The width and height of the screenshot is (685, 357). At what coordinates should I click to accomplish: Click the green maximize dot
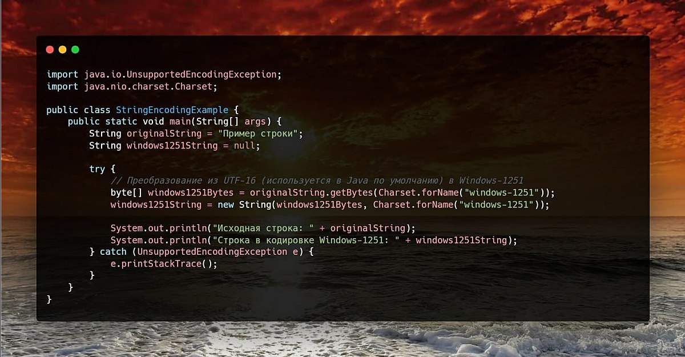[x=75, y=50]
